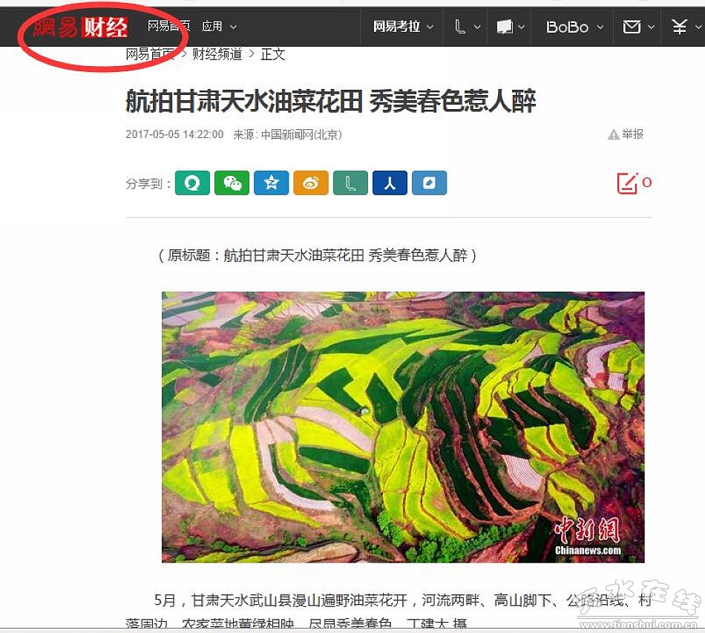Screen dimensions: 705x633
Task: Share to Sina Weibo orange icon
Action: [311, 183]
